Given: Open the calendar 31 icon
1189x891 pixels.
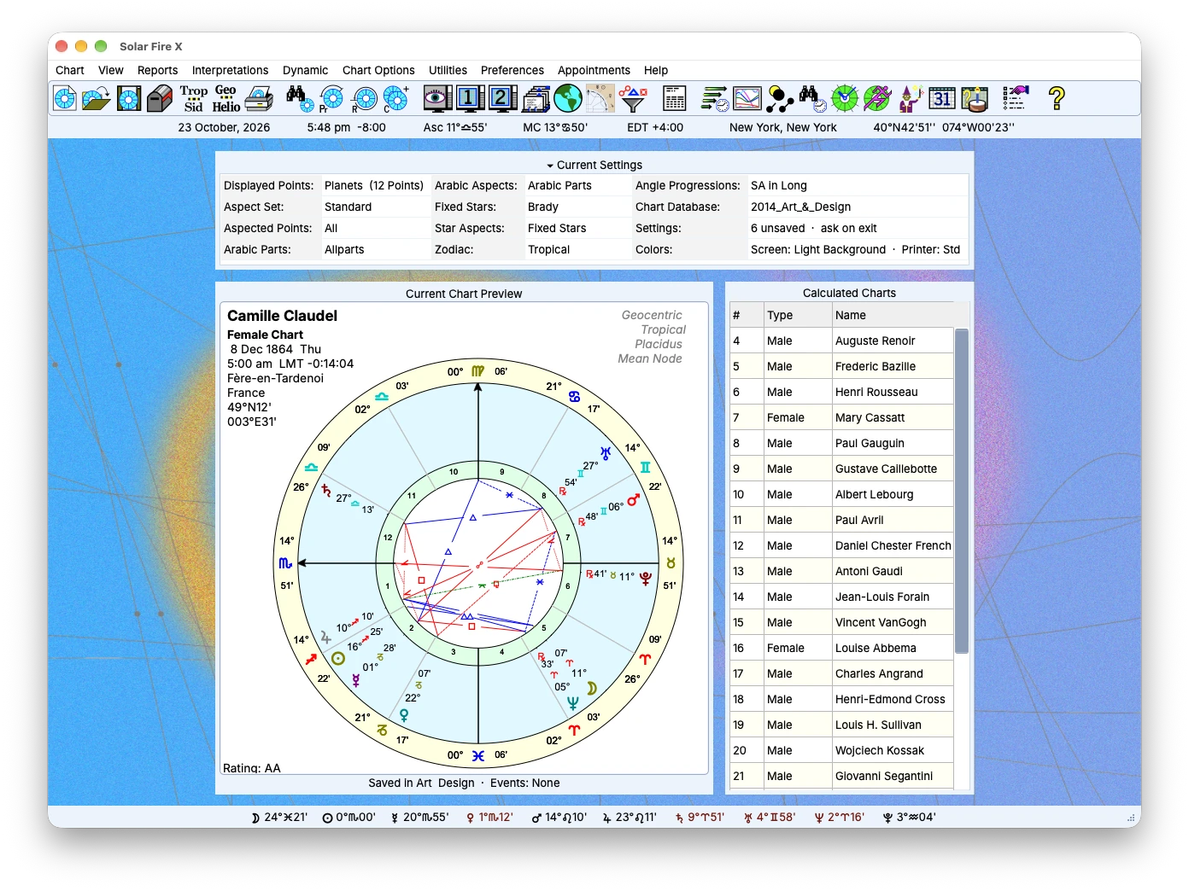Looking at the screenshot, I should (942, 98).
